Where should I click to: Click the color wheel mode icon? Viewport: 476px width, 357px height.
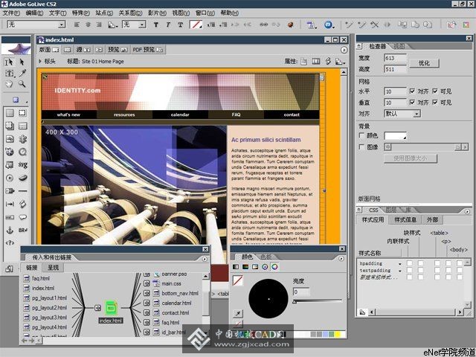click(x=274, y=267)
